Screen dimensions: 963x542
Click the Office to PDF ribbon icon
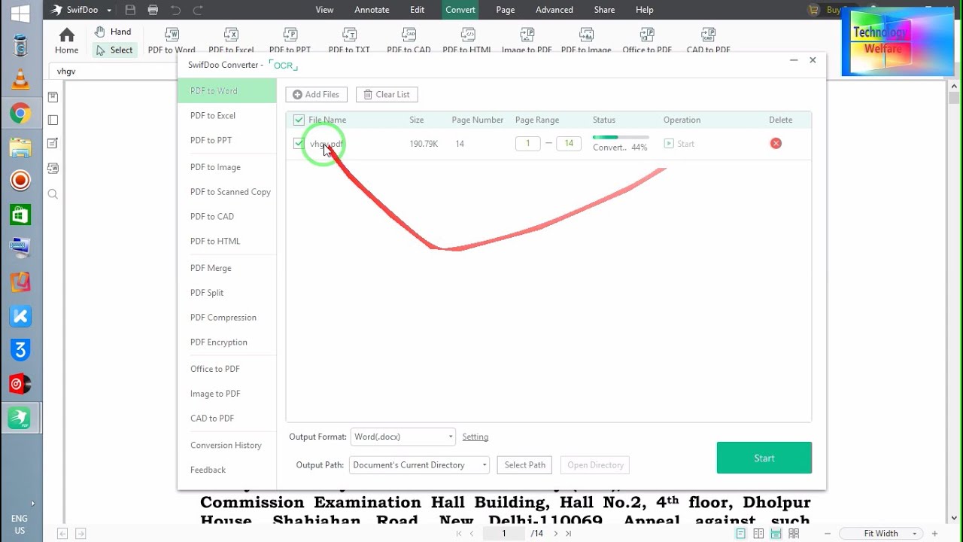point(647,35)
